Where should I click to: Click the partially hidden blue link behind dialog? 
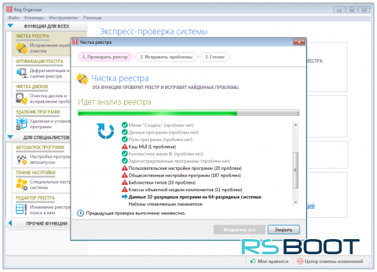click(x=311, y=206)
